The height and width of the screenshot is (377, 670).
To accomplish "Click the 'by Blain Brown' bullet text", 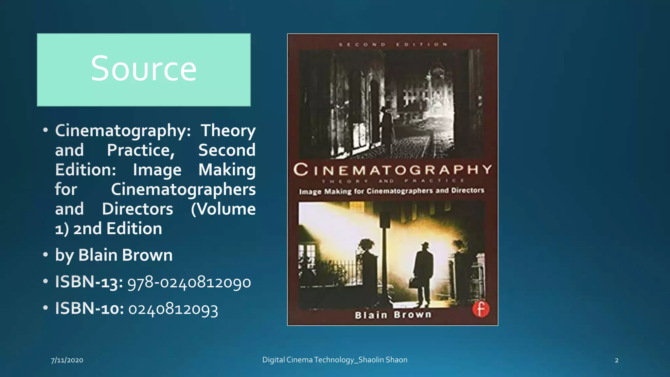I will click(114, 255).
